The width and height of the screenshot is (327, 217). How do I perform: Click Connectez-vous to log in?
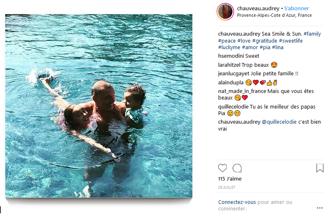tap(237, 202)
